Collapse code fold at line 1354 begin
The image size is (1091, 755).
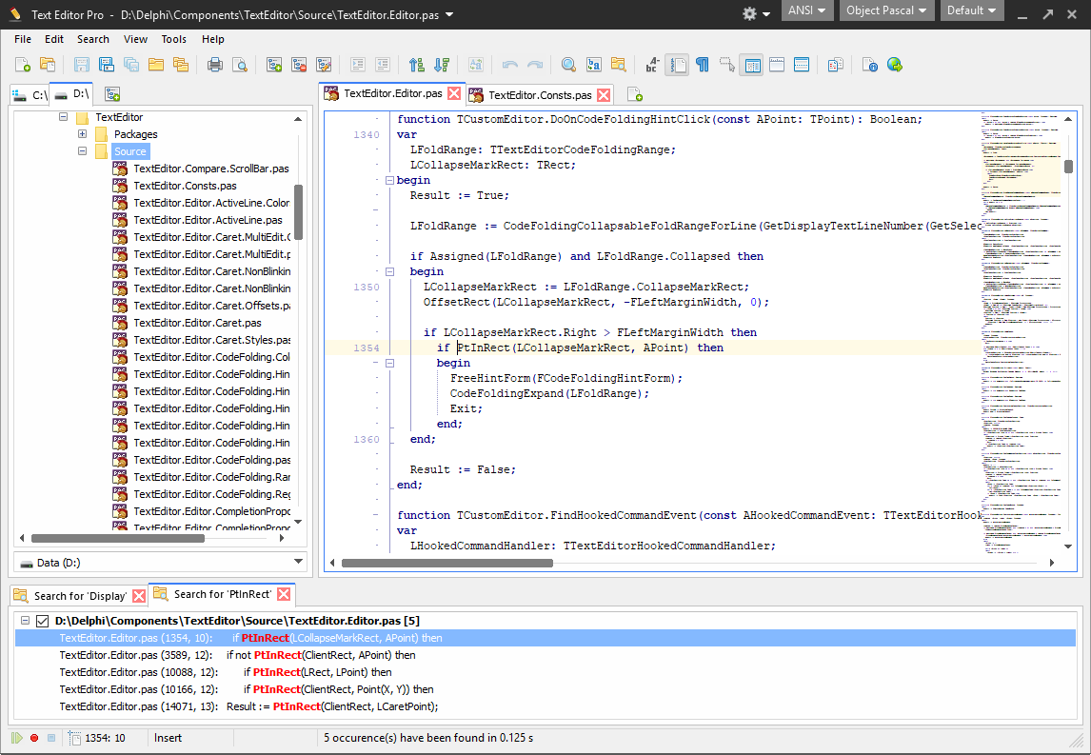tap(389, 363)
